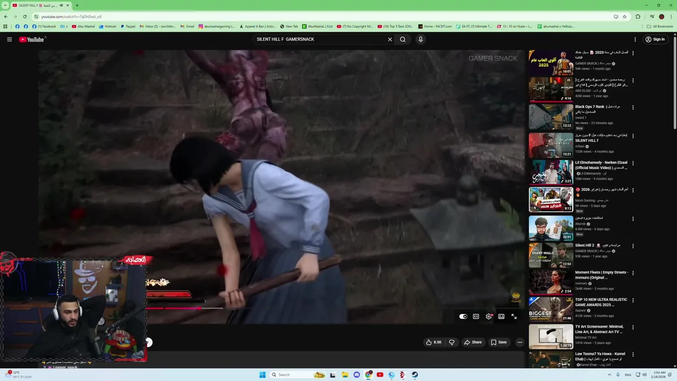This screenshot has height=381, width=677.
Task: Mute the tab with its speaker icon
Action: coord(61,5)
